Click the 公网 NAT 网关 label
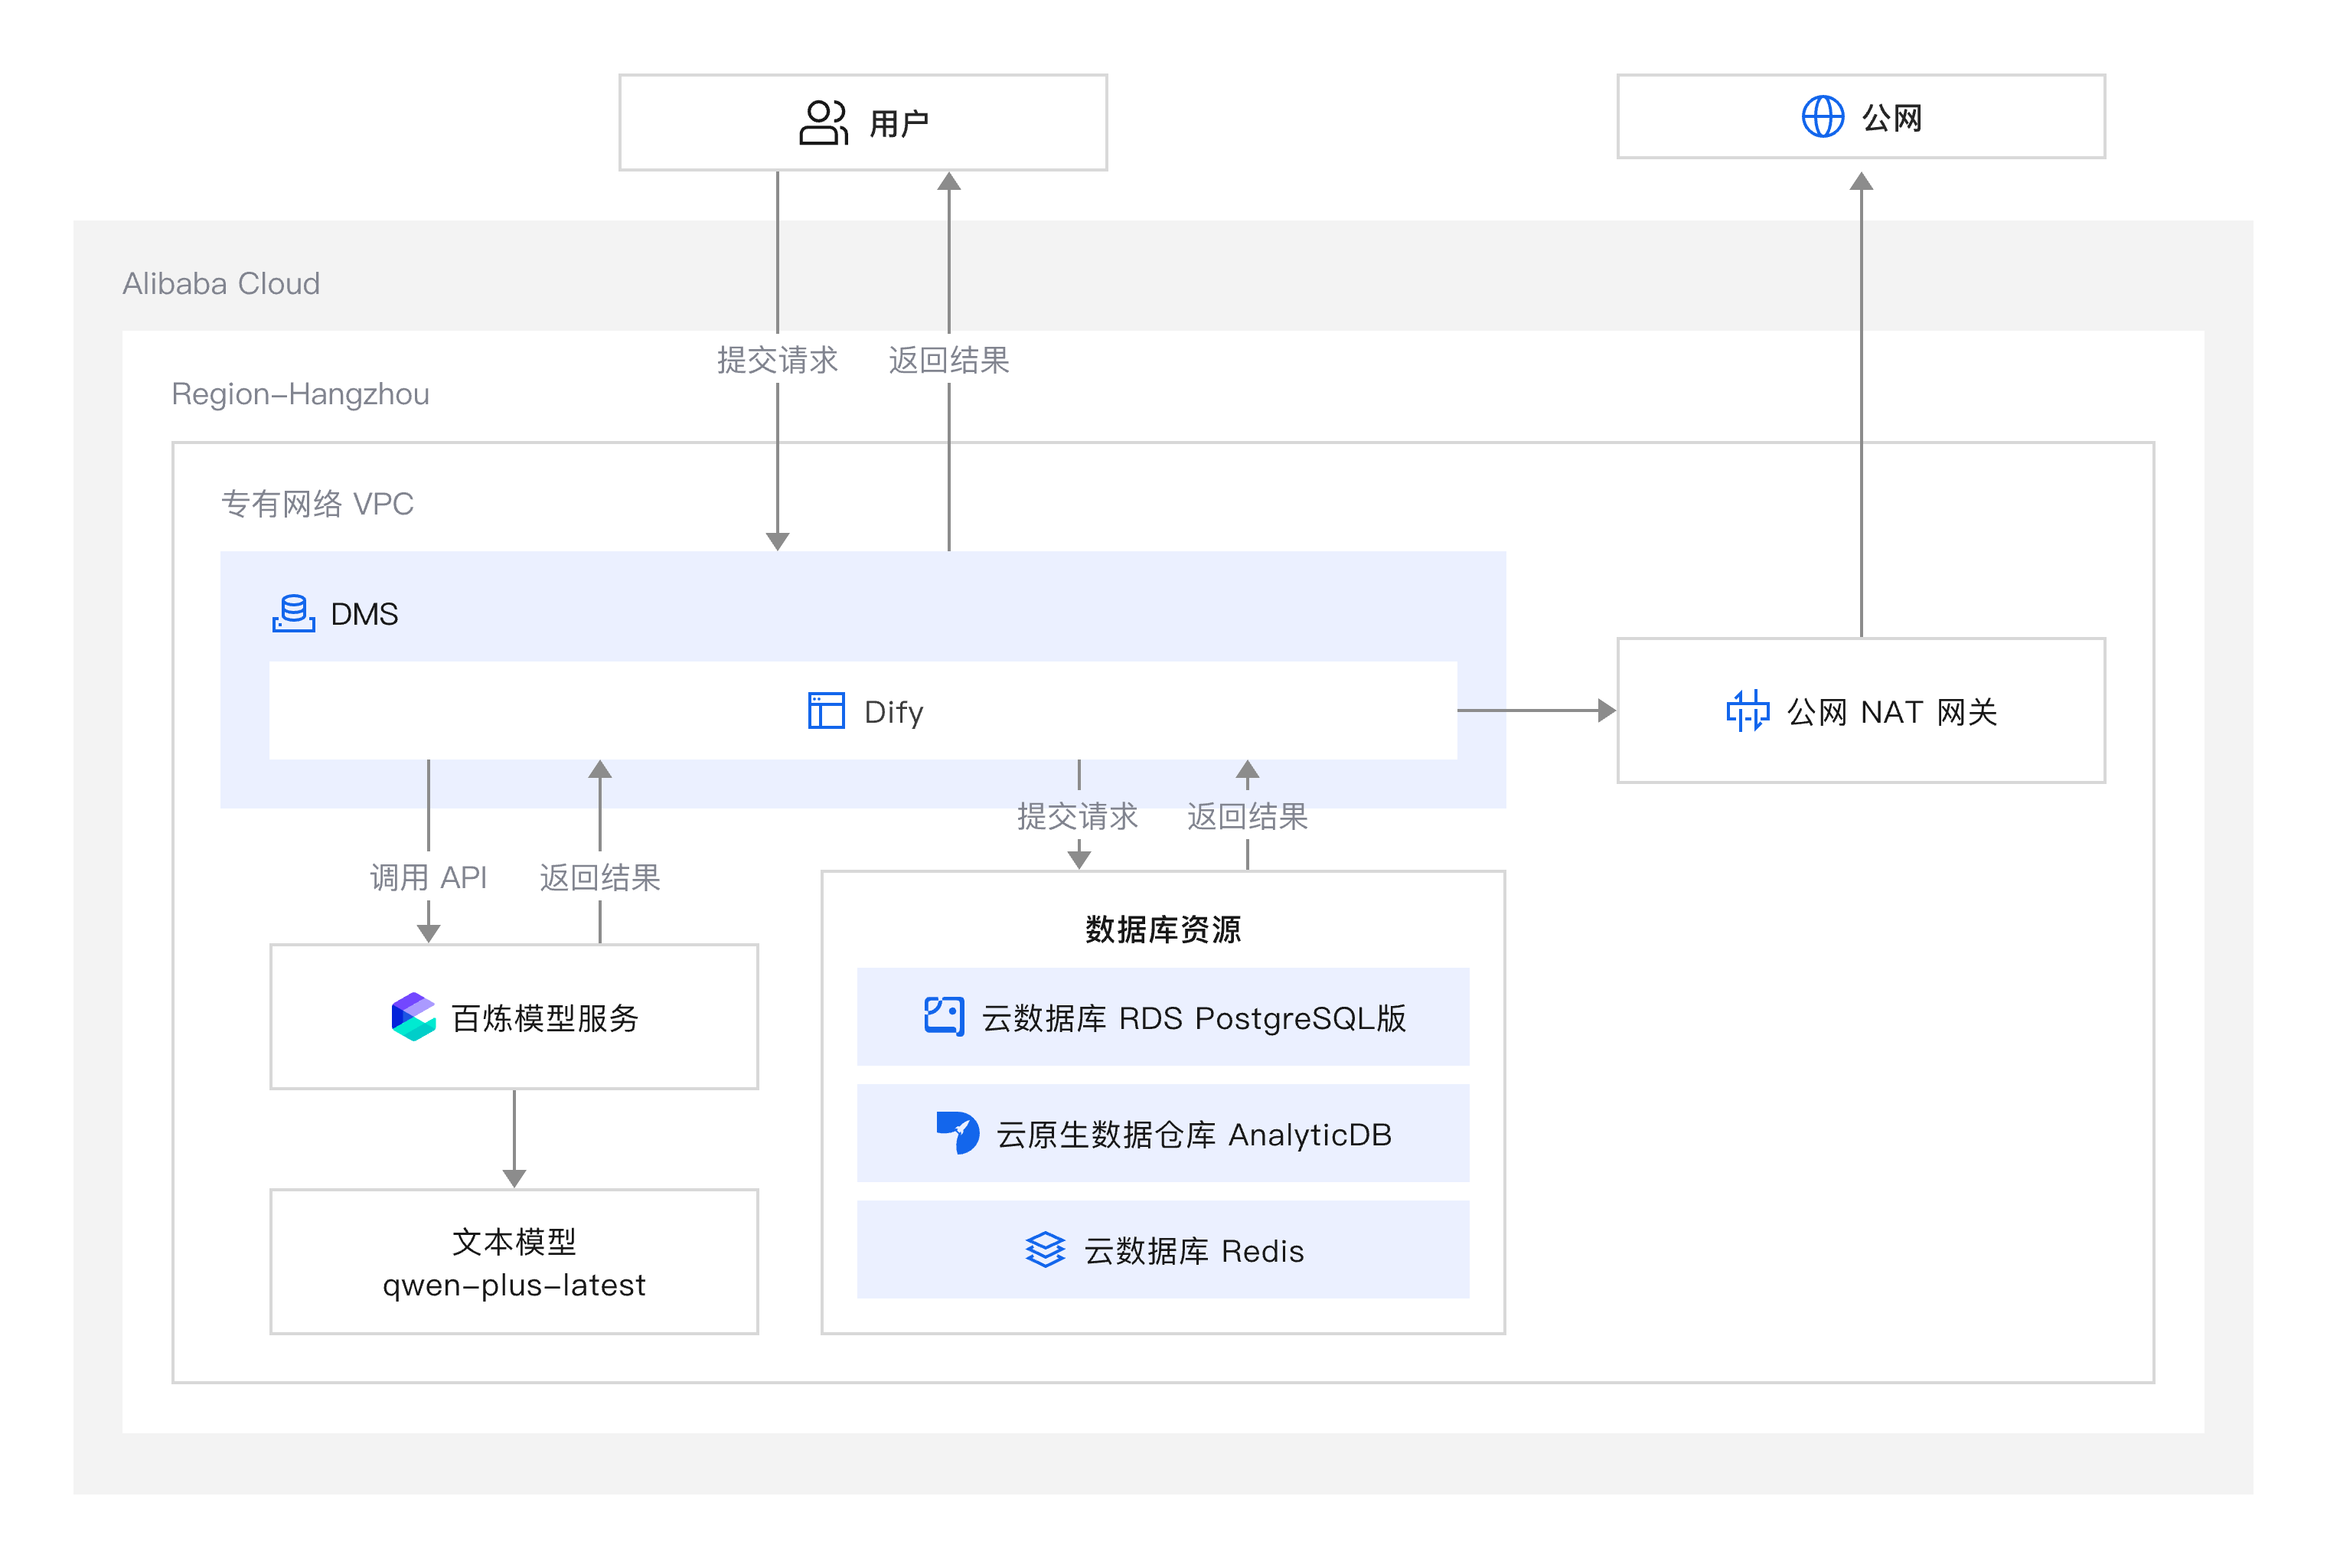2327x1568 pixels. [x=1891, y=712]
